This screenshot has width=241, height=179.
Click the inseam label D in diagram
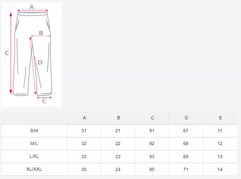coord(40,62)
